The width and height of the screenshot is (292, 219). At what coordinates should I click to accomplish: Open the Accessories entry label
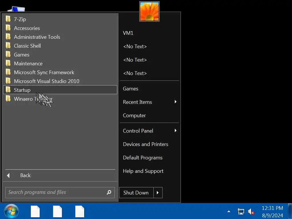(x=27, y=28)
